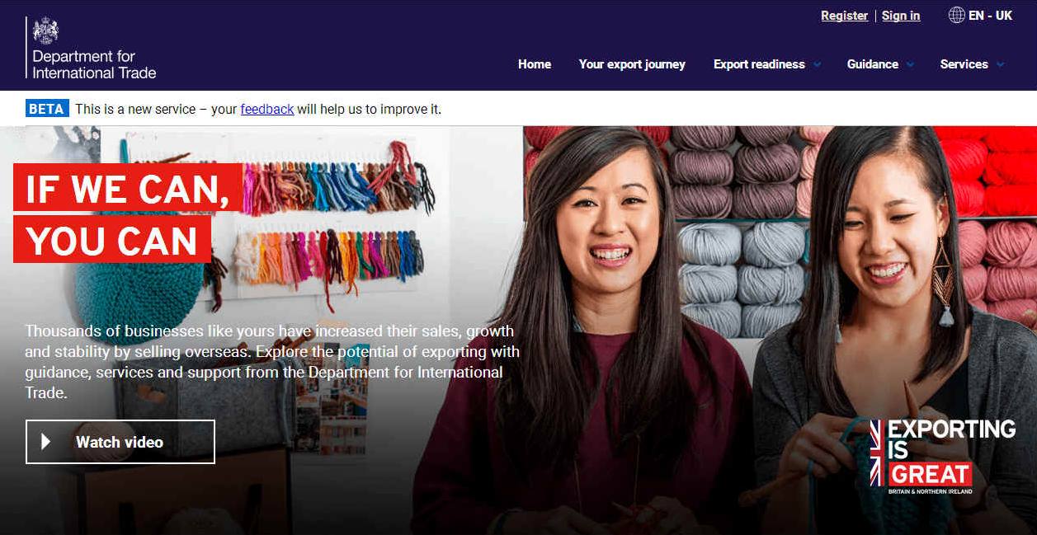Screen dimensions: 1037x535
Task: Click the globe language icon
Action: [x=957, y=15]
